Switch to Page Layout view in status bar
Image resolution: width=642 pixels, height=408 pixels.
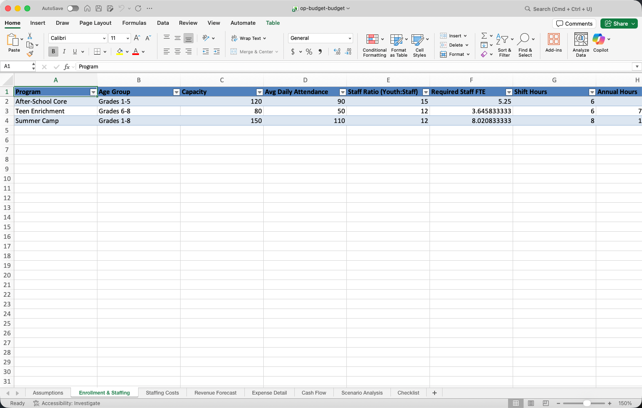[x=531, y=403]
